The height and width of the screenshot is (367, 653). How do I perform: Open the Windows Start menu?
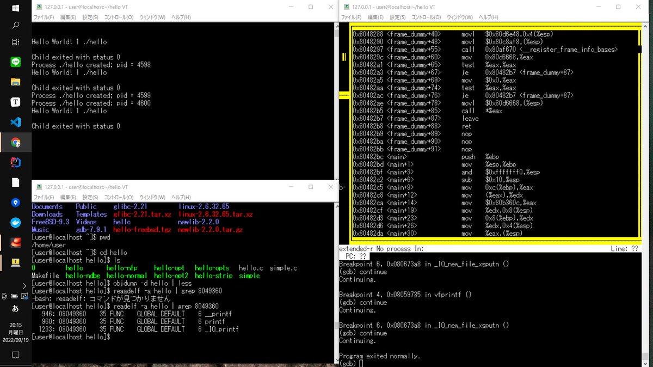[x=15, y=8]
